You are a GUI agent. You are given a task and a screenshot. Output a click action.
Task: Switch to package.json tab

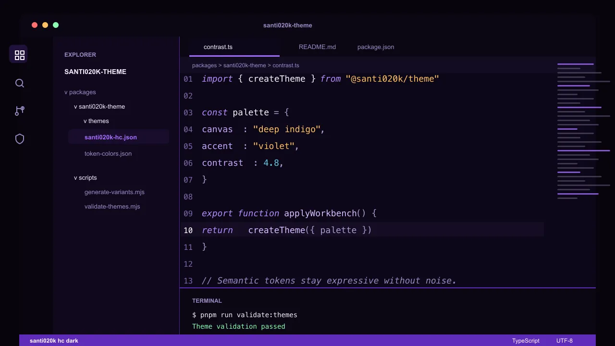[376, 47]
